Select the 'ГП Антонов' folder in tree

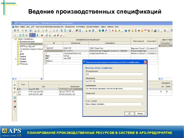pyautogui.click(x=24, y=64)
